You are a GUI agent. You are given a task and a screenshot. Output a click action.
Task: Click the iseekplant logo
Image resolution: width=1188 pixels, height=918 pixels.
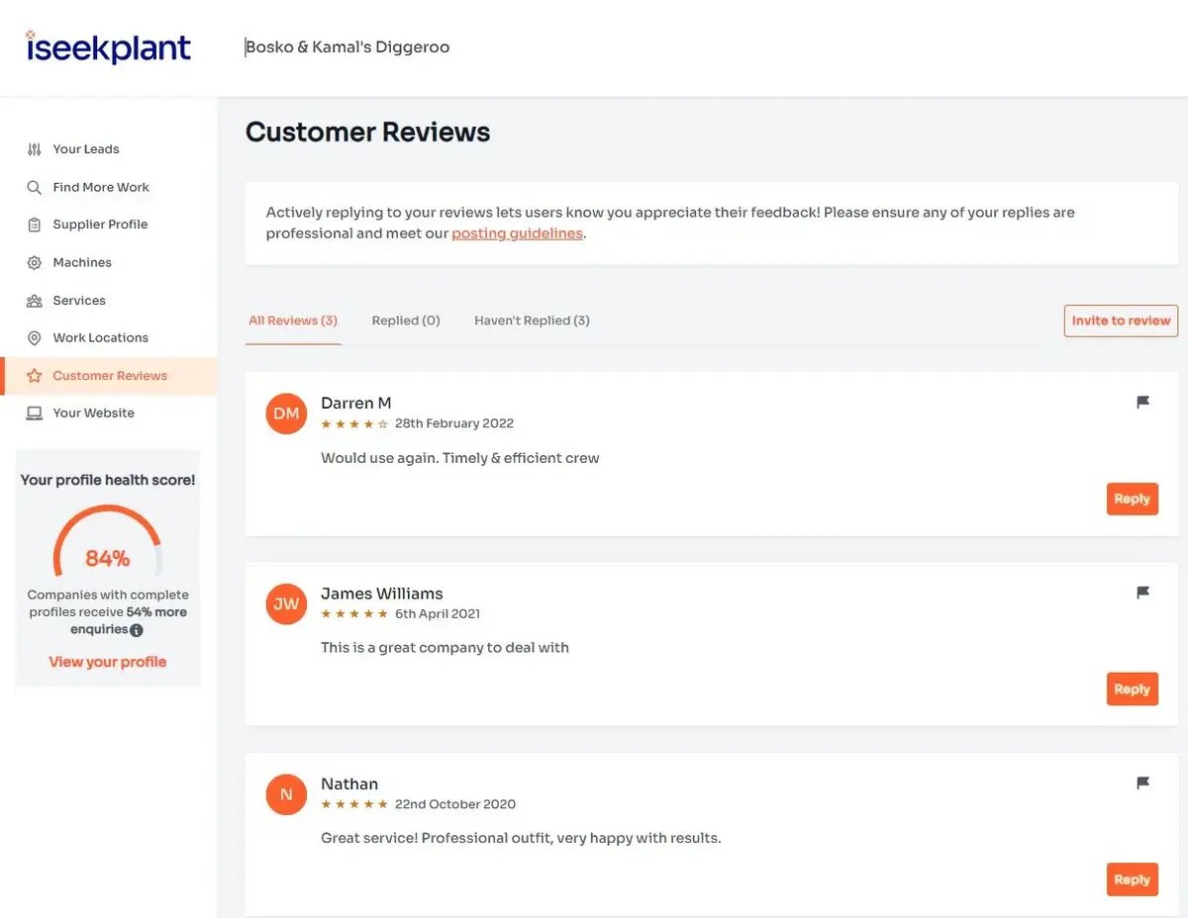tap(108, 47)
